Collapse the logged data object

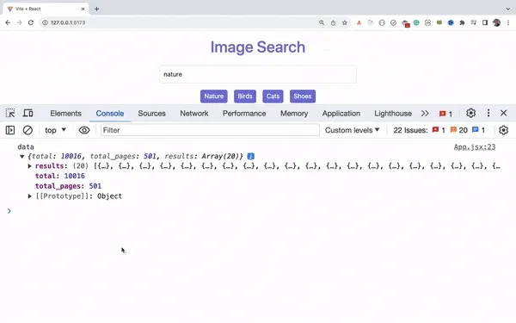click(21, 156)
